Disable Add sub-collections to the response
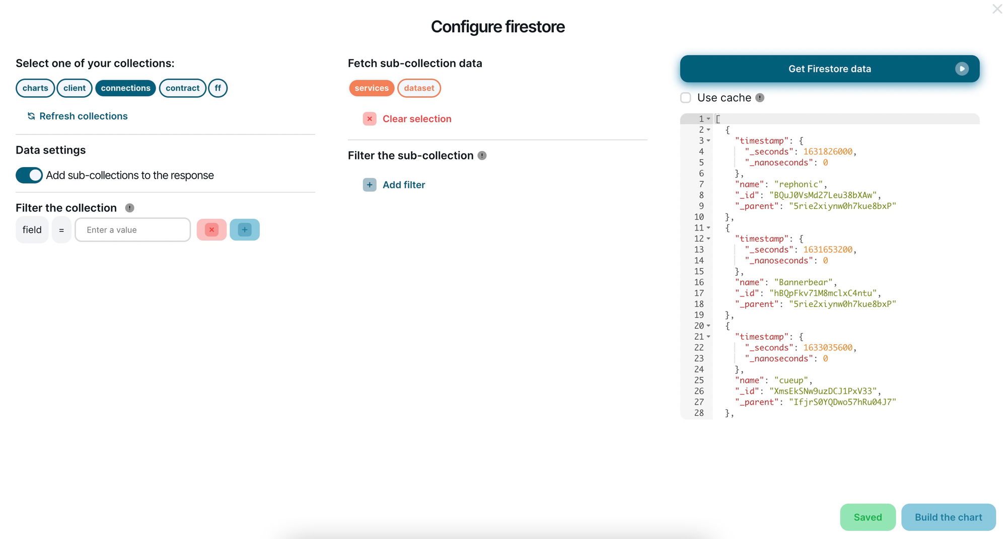This screenshot has height=539, width=1007. pyautogui.click(x=29, y=175)
